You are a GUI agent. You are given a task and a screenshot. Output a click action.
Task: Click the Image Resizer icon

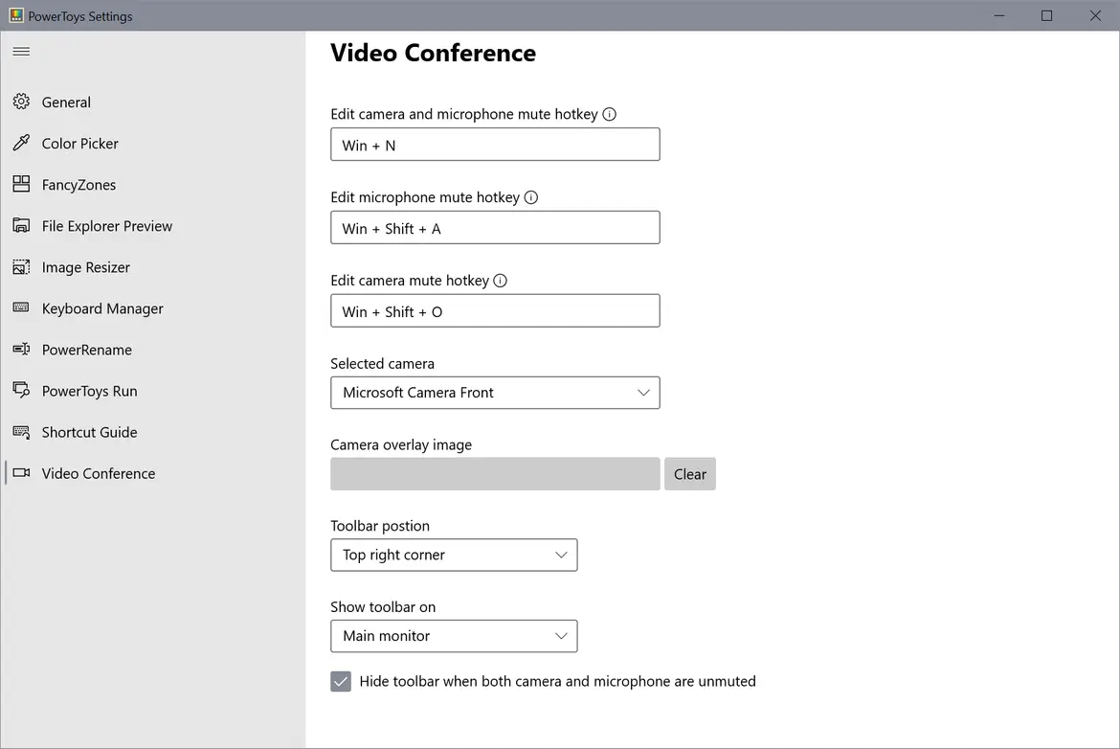click(x=21, y=267)
